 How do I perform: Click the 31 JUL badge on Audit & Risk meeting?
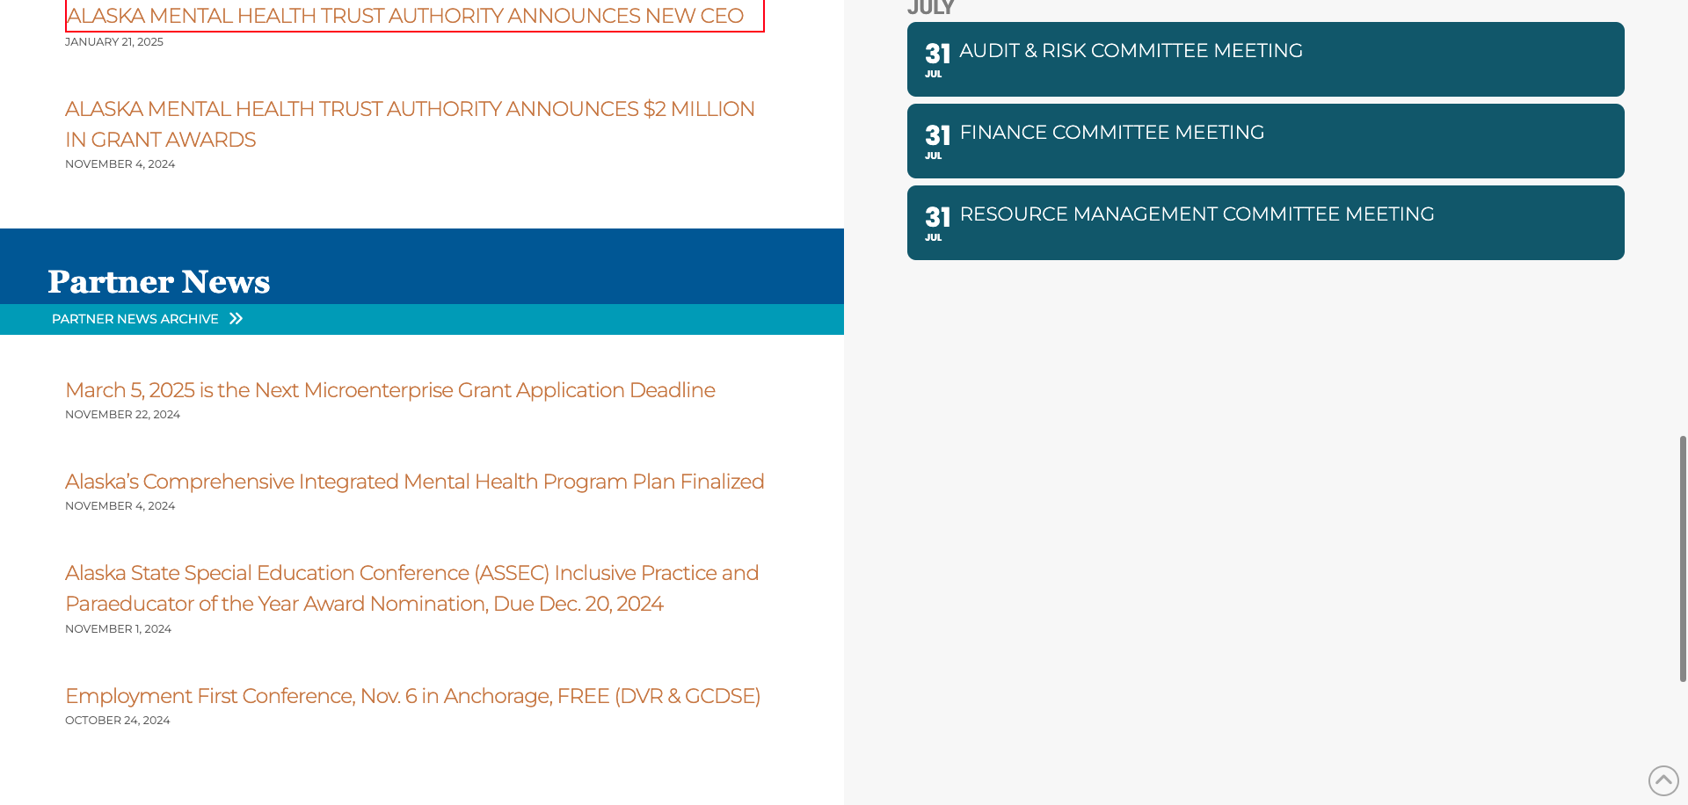(x=937, y=59)
